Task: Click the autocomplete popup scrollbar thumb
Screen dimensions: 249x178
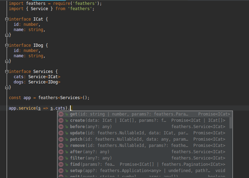Action: (231, 123)
